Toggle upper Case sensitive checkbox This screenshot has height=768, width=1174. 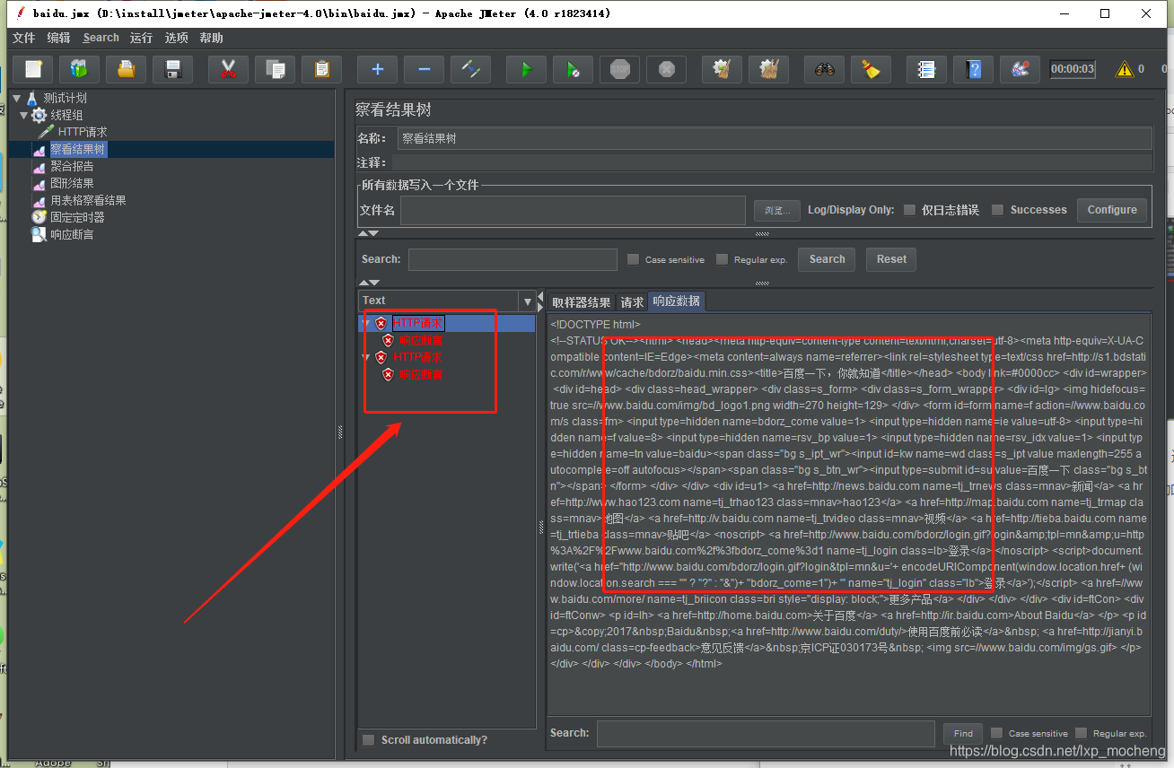click(x=634, y=259)
